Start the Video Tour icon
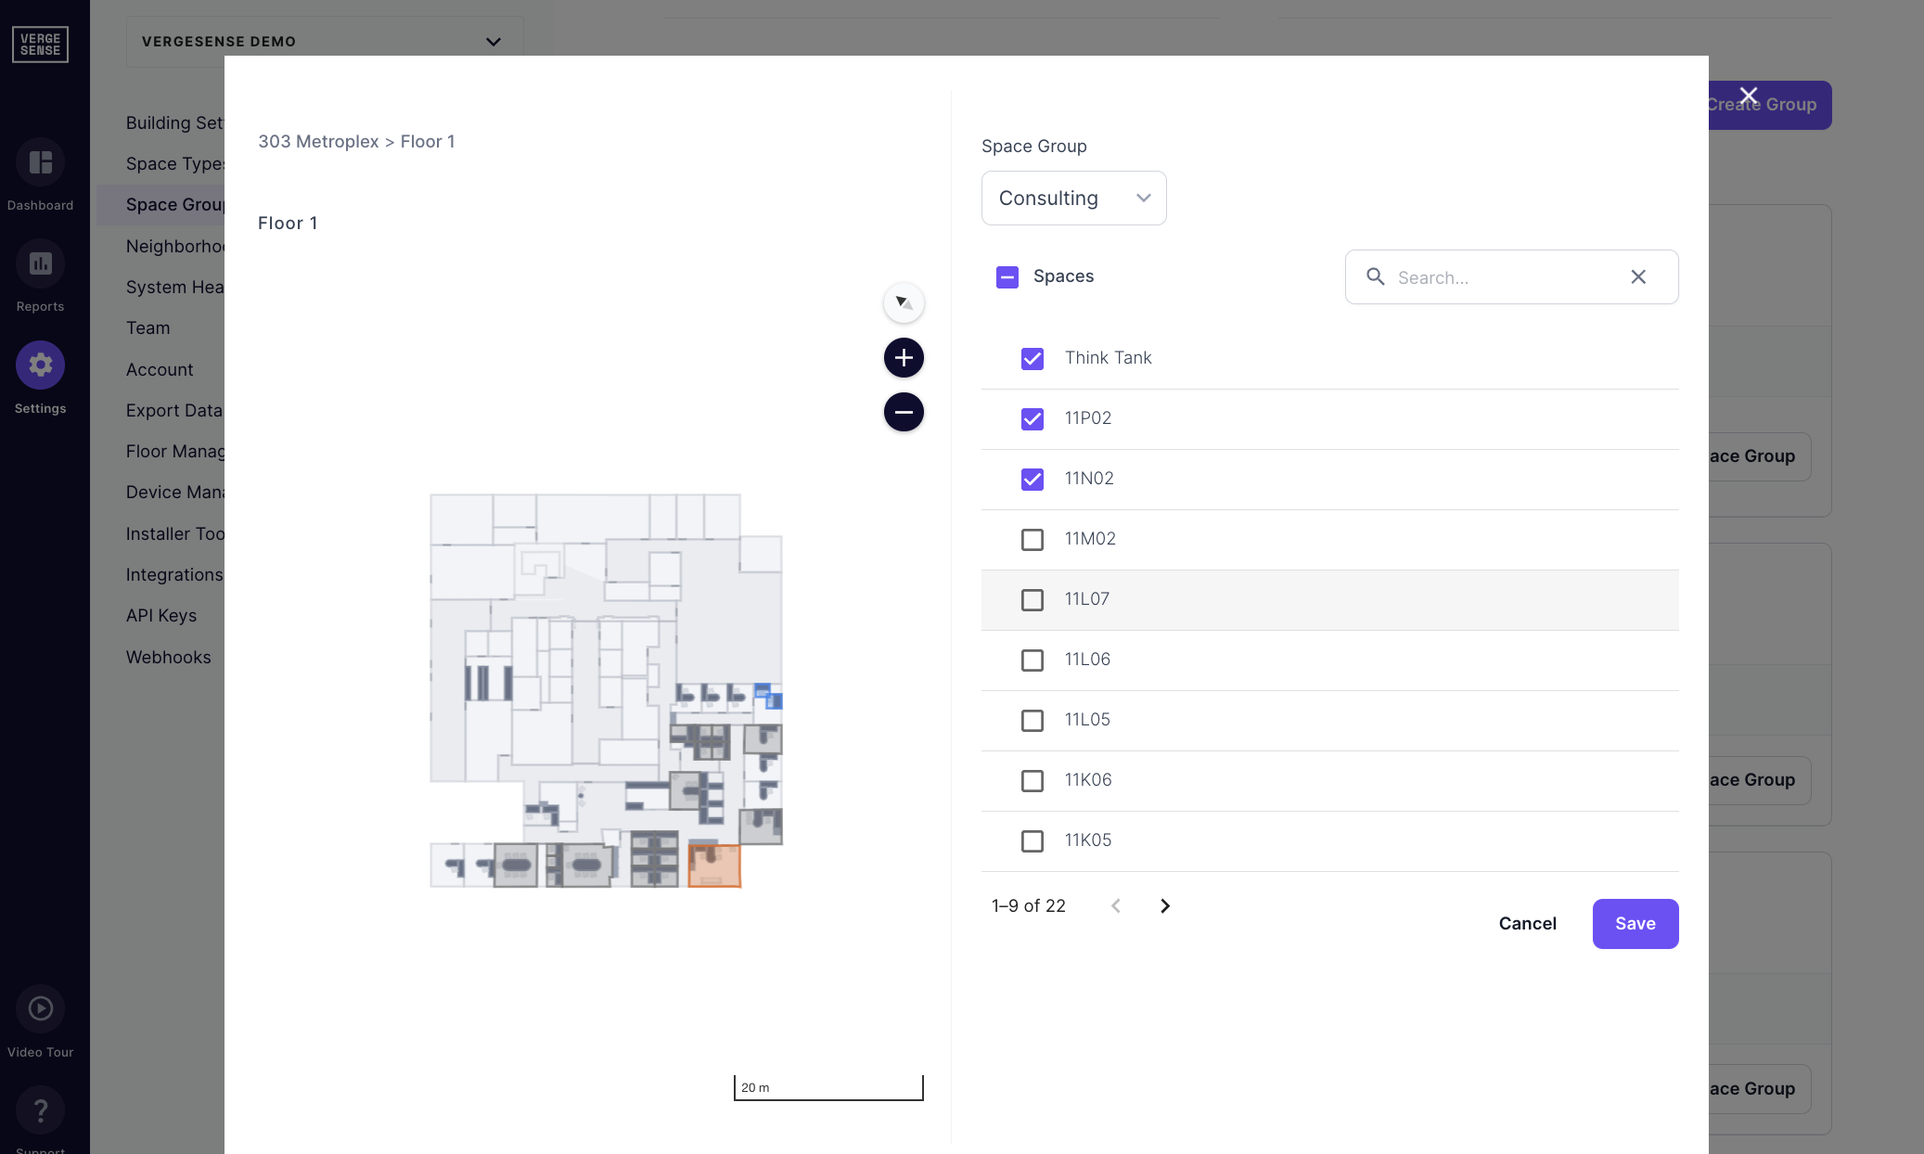 pyautogui.click(x=40, y=1008)
